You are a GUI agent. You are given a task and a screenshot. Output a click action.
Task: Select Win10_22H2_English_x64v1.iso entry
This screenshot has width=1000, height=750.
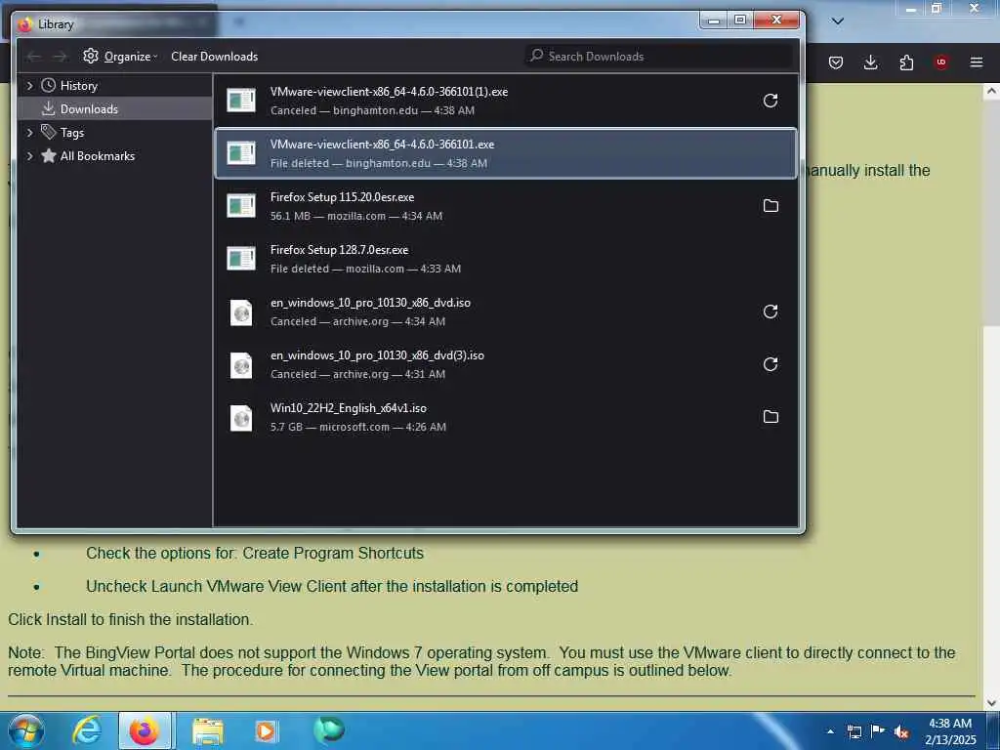pos(505,417)
